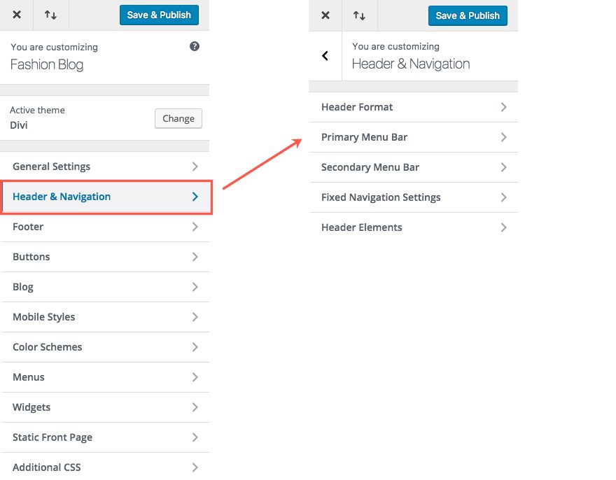Click the Header & Navigation forward chevron
This screenshot has height=480, width=616.
tap(196, 197)
